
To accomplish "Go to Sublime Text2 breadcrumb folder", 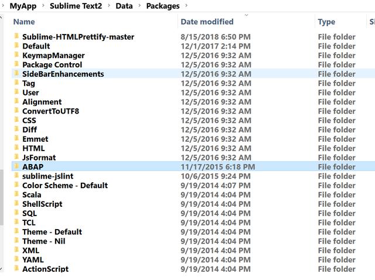I will (x=76, y=6).
